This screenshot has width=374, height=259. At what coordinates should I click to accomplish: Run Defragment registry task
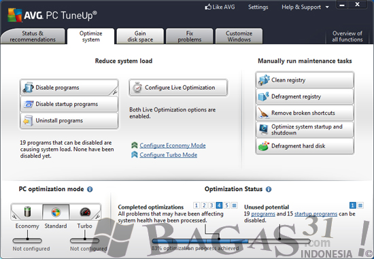tap(305, 97)
